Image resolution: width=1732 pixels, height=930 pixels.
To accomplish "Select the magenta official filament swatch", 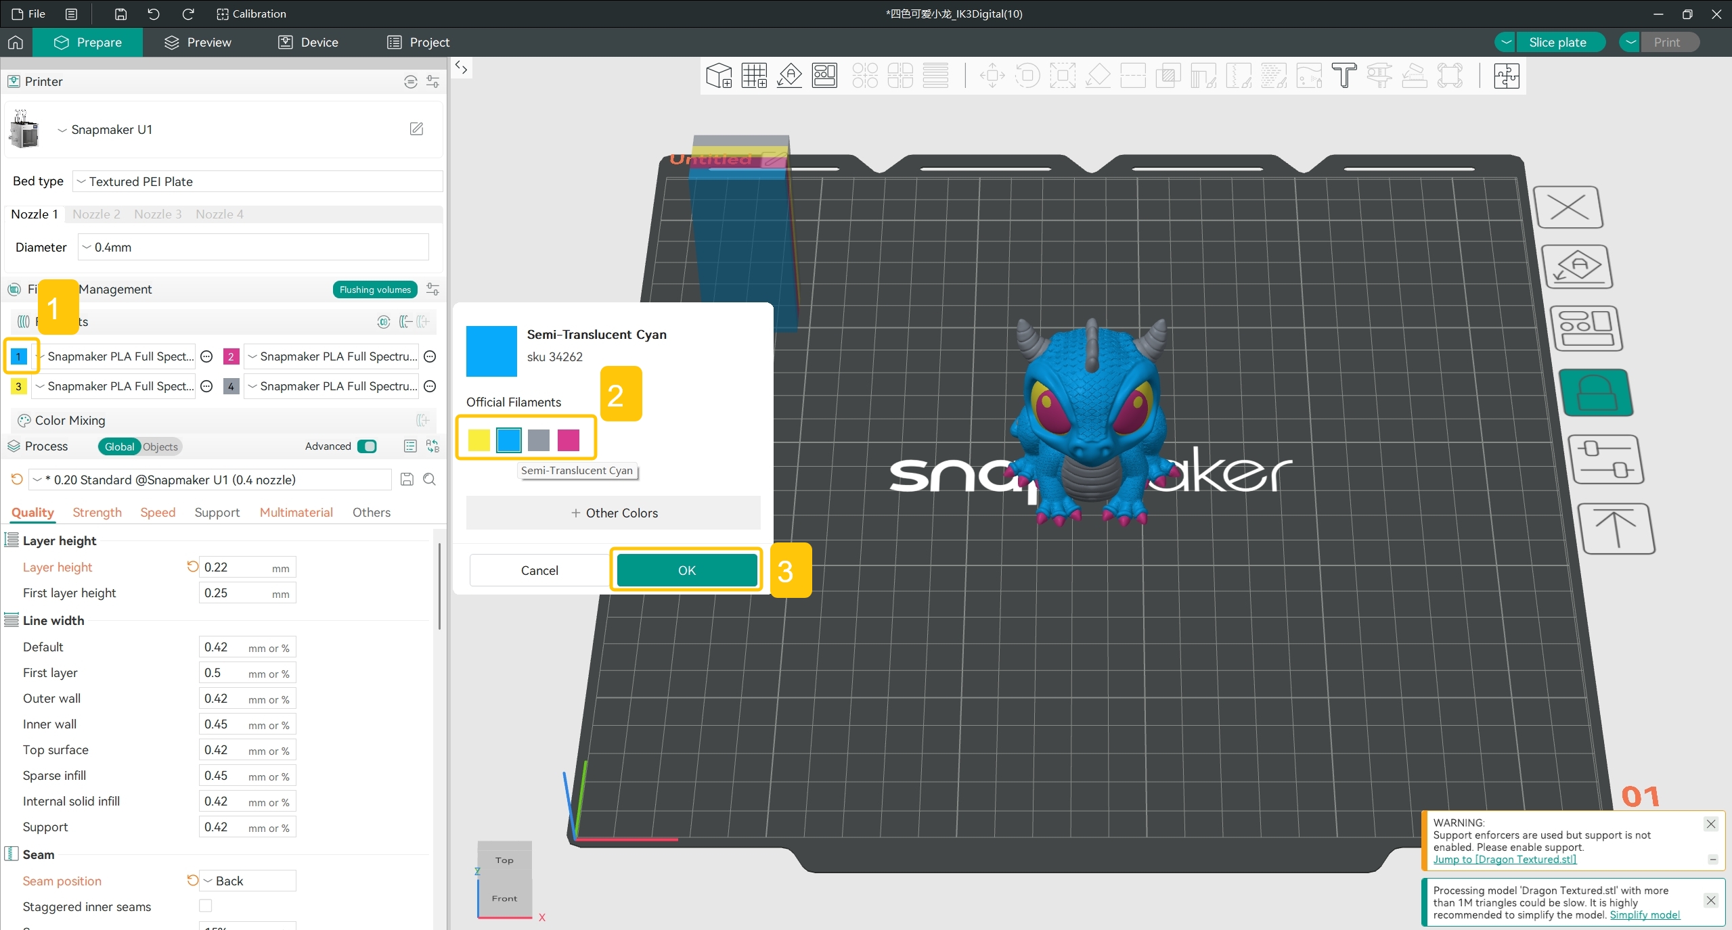I will (569, 440).
